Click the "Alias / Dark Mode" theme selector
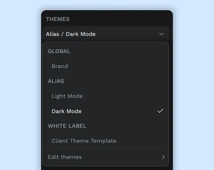The height and width of the screenshot is (170, 214). 71,34
